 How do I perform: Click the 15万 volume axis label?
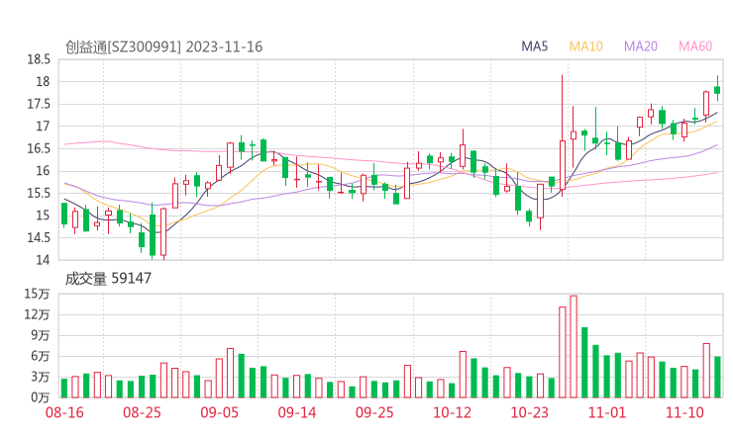click(x=37, y=294)
